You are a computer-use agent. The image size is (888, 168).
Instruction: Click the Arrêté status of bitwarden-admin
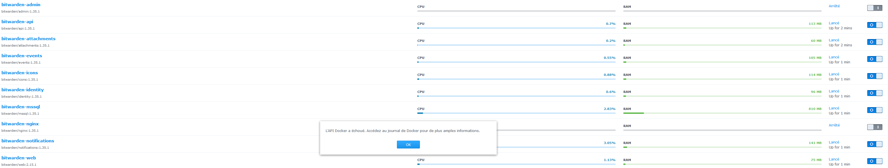tap(834, 6)
